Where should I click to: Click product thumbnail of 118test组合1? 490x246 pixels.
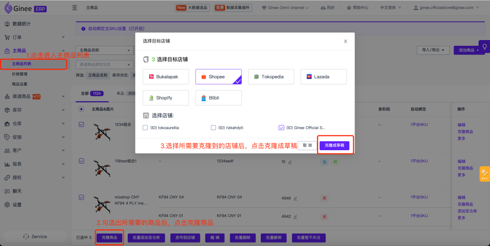(102, 168)
